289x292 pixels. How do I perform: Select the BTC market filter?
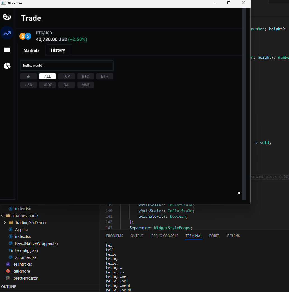(x=85, y=76)
